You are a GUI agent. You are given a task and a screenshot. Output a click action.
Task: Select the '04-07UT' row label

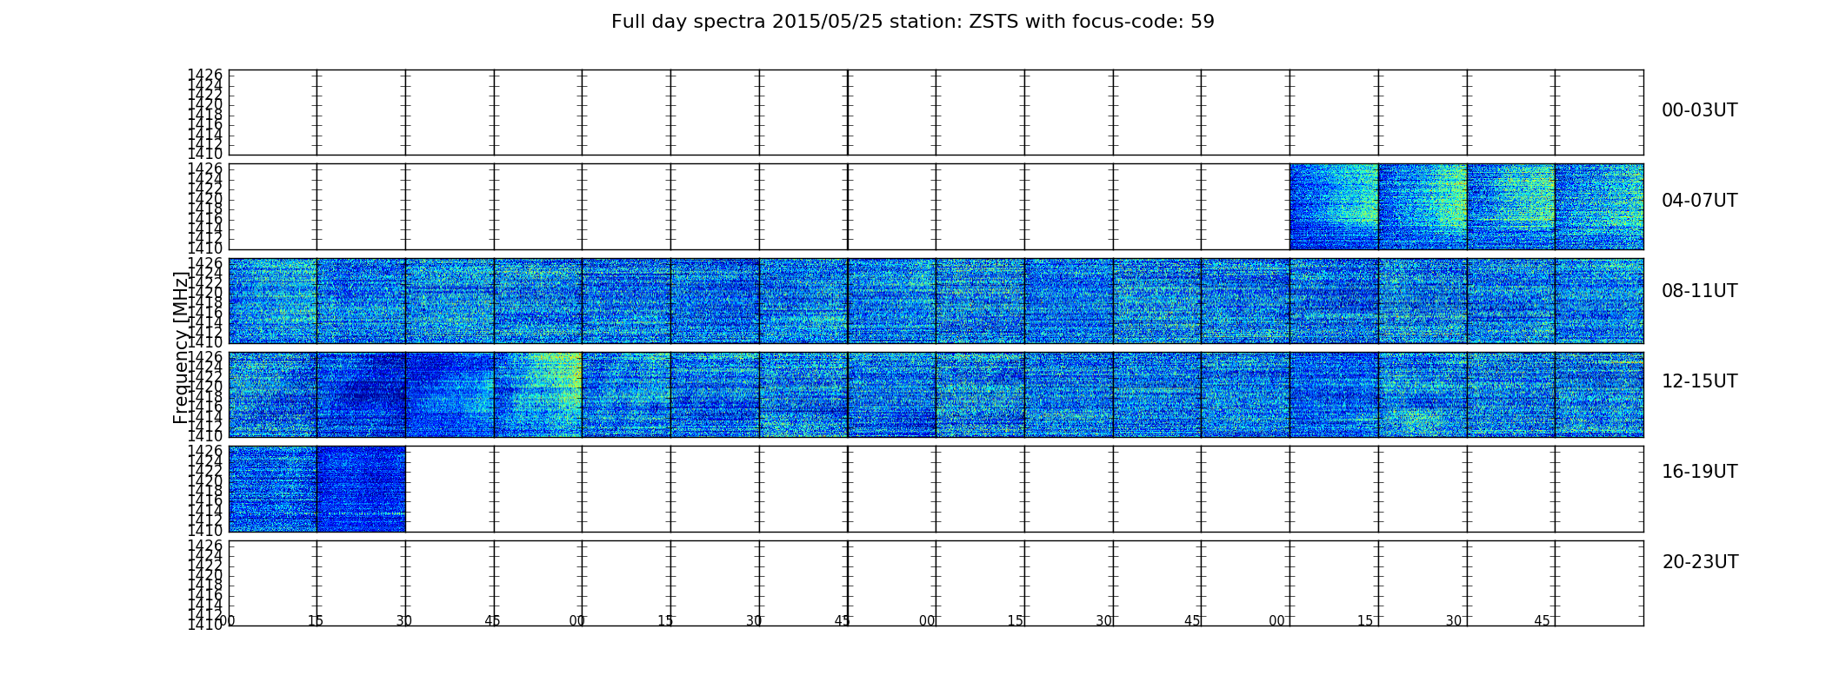click(x=1699, y=201)
